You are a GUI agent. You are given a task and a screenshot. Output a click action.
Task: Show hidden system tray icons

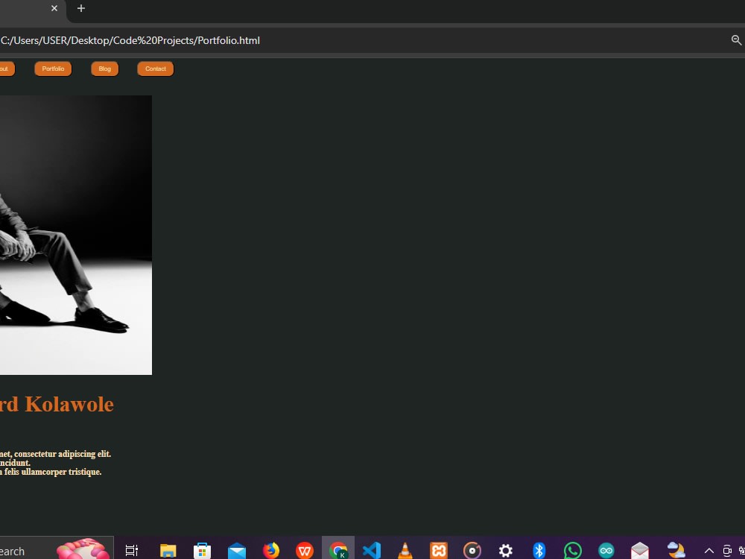click(709, 551)
